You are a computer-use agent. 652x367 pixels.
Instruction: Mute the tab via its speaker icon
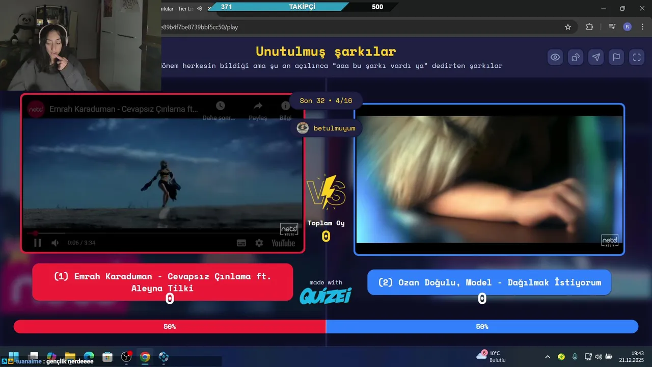[x=199, y=9]
